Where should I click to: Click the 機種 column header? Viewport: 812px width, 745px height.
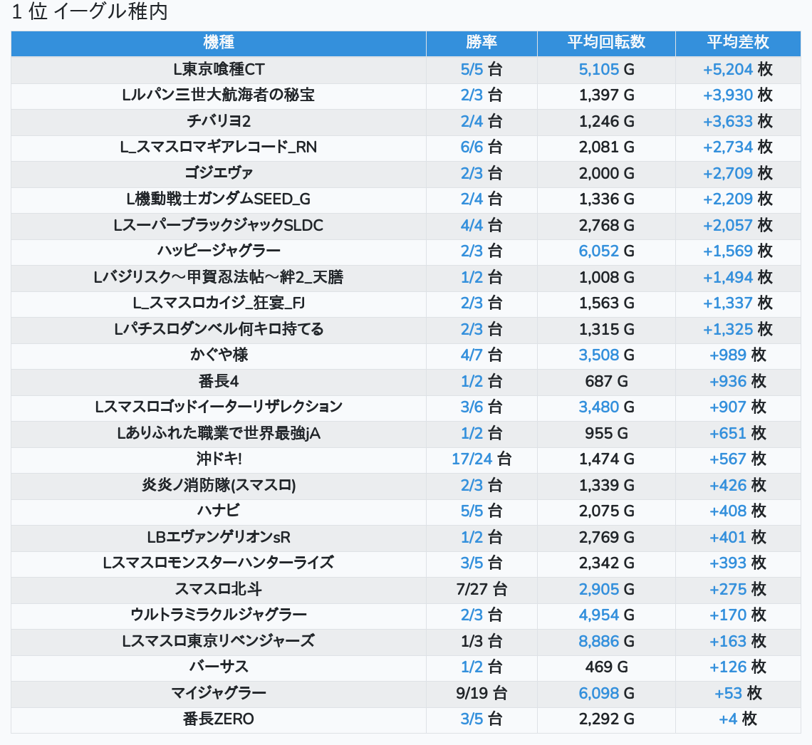coord(219,43)
